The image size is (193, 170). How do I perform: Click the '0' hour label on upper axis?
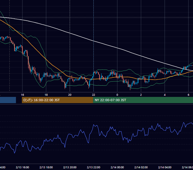click(x=117, y=95)
